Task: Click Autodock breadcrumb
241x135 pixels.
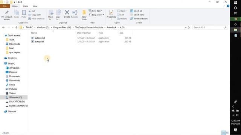Action: 111,27
